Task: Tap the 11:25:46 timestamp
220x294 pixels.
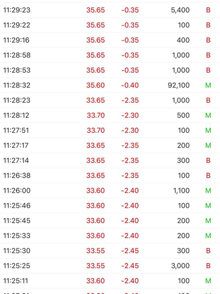Action: point(17,205)
